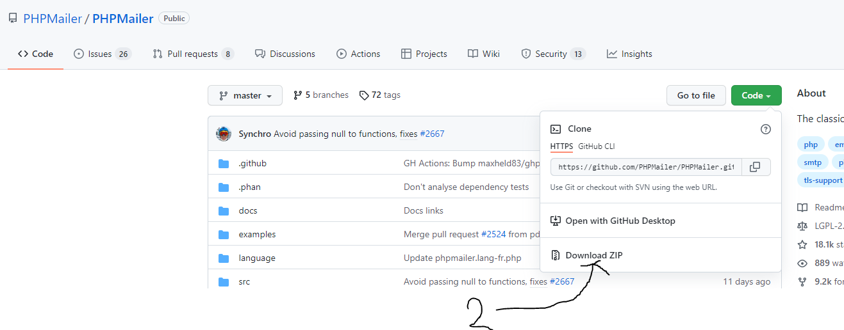Click the terminal icon beside Clone
This screenshot has width=844, height=330.
[x=556, y=129]
